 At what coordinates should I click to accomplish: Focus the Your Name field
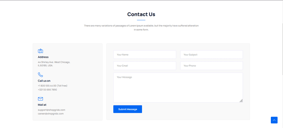pyautogui.click(x=145, y=55)
